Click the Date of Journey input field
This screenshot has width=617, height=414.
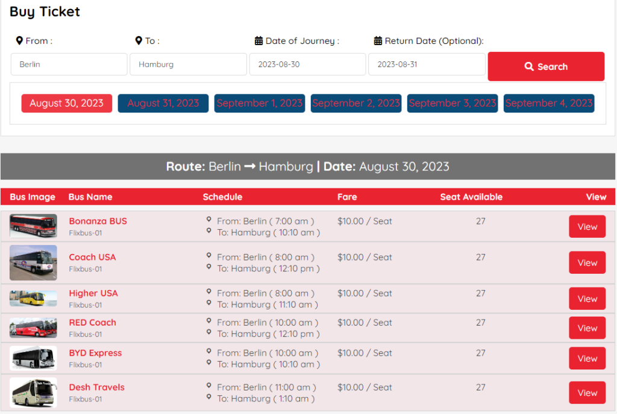307,64
